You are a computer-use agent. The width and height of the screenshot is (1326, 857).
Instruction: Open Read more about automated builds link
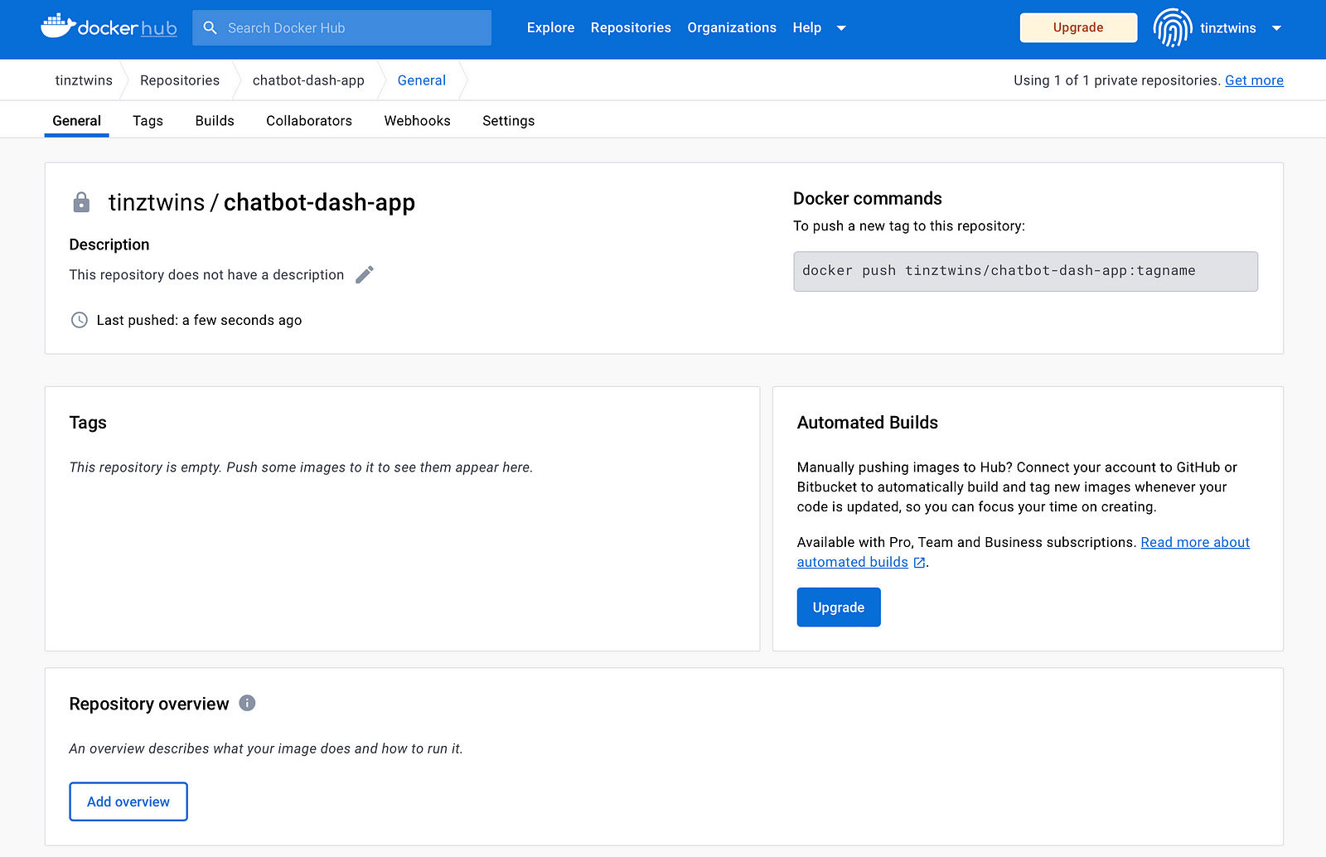(1195, 542)
